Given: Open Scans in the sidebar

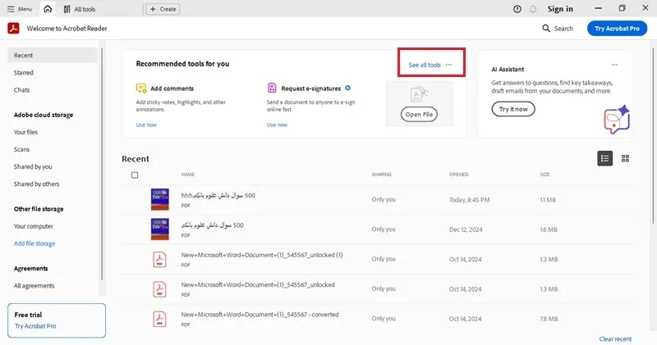Looking at the screenshot, I should pyautogui.click(x=22, y=149).
